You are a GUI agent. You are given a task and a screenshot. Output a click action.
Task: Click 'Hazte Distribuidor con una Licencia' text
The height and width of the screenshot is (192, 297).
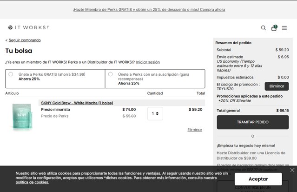251,155
